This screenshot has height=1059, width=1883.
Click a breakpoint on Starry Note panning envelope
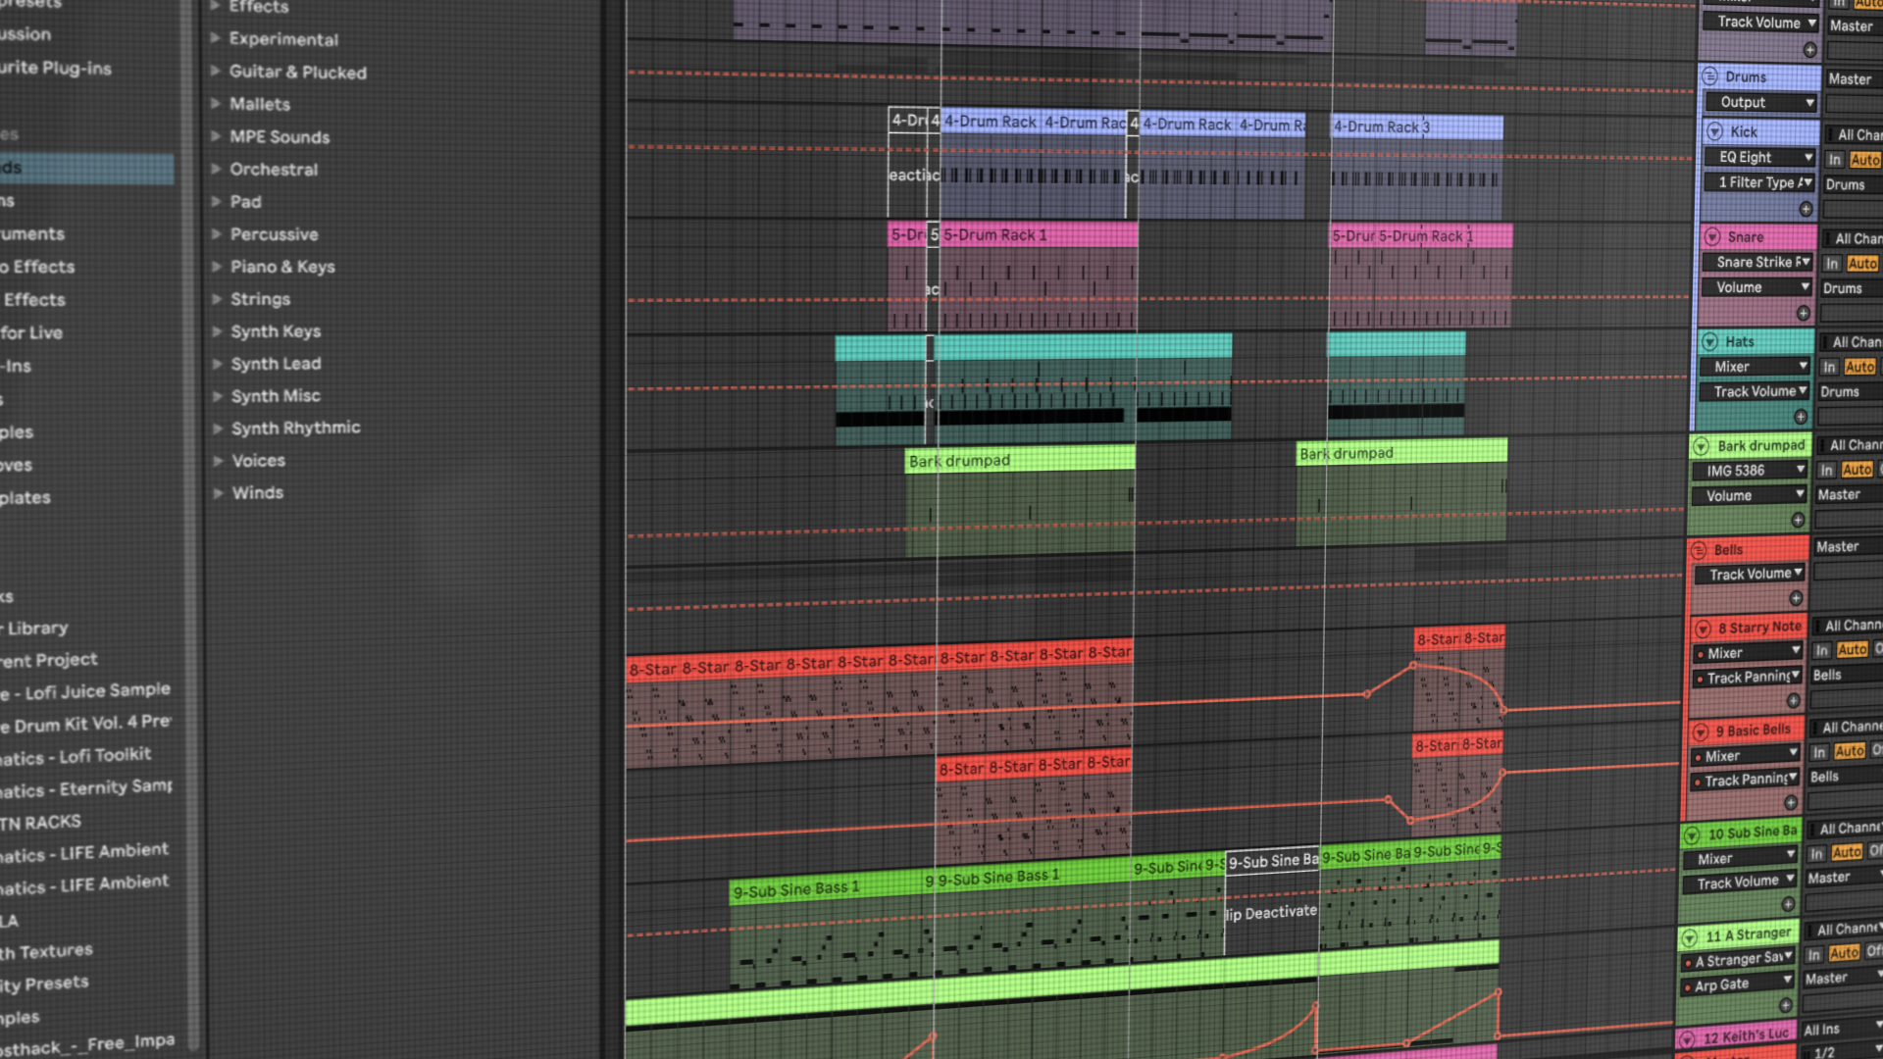(x=1412, y=667)
